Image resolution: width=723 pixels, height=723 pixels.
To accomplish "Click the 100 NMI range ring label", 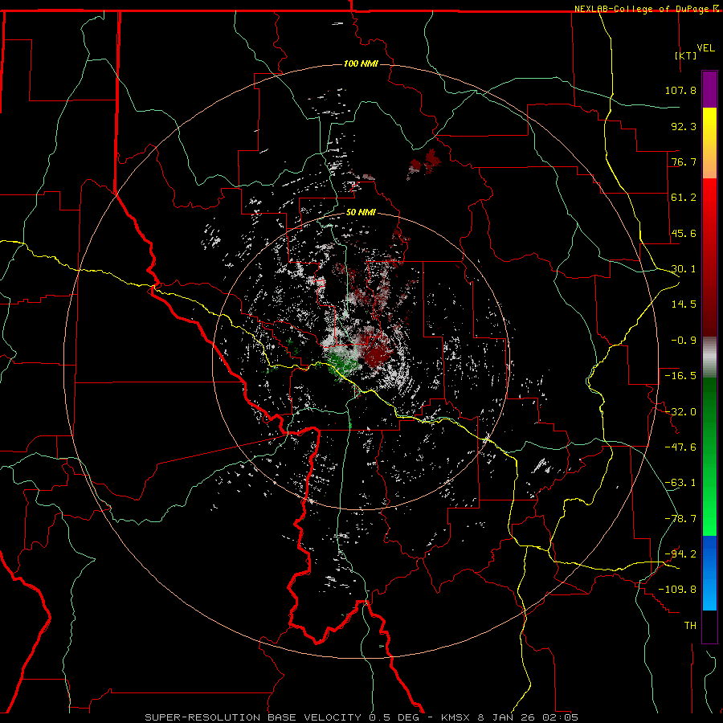I will tap(361, 63).
